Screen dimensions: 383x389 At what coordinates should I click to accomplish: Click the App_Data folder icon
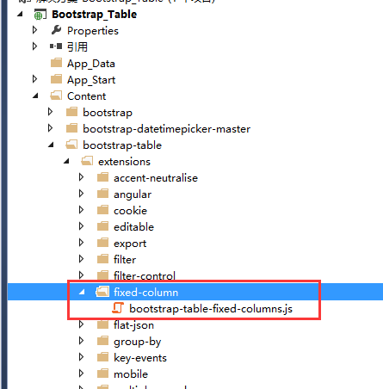(56, 63)
